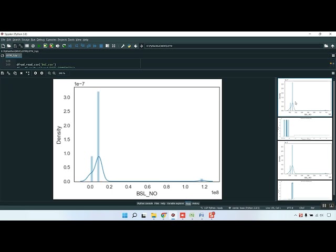The width and height of the screenshot is (336, 252).
Task: Switch to the Variable explorer tab
Action: tap(175, 203)
